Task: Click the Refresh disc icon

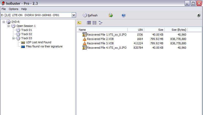Action: [85, 15]
